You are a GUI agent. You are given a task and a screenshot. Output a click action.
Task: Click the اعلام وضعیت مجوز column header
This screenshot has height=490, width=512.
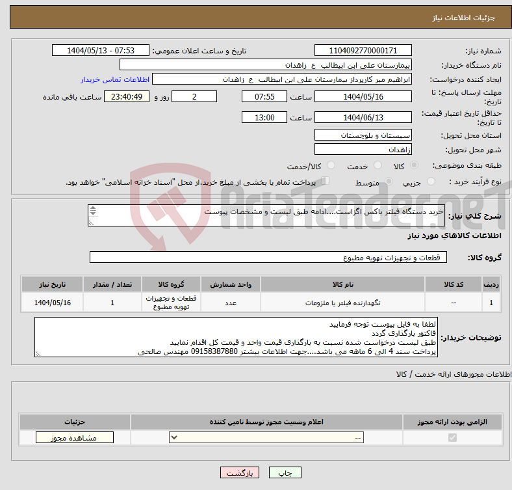point(266,422)
